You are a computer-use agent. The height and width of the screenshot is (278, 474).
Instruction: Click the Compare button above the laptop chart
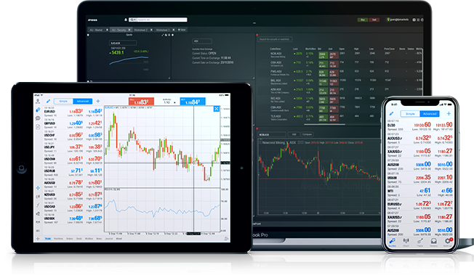pos(307,134)
